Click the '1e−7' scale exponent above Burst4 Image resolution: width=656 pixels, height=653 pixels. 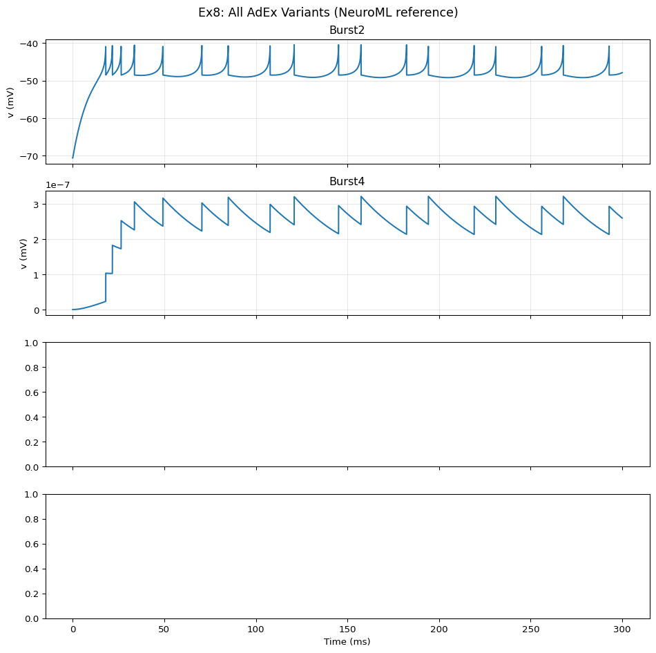tap(59, 184)
